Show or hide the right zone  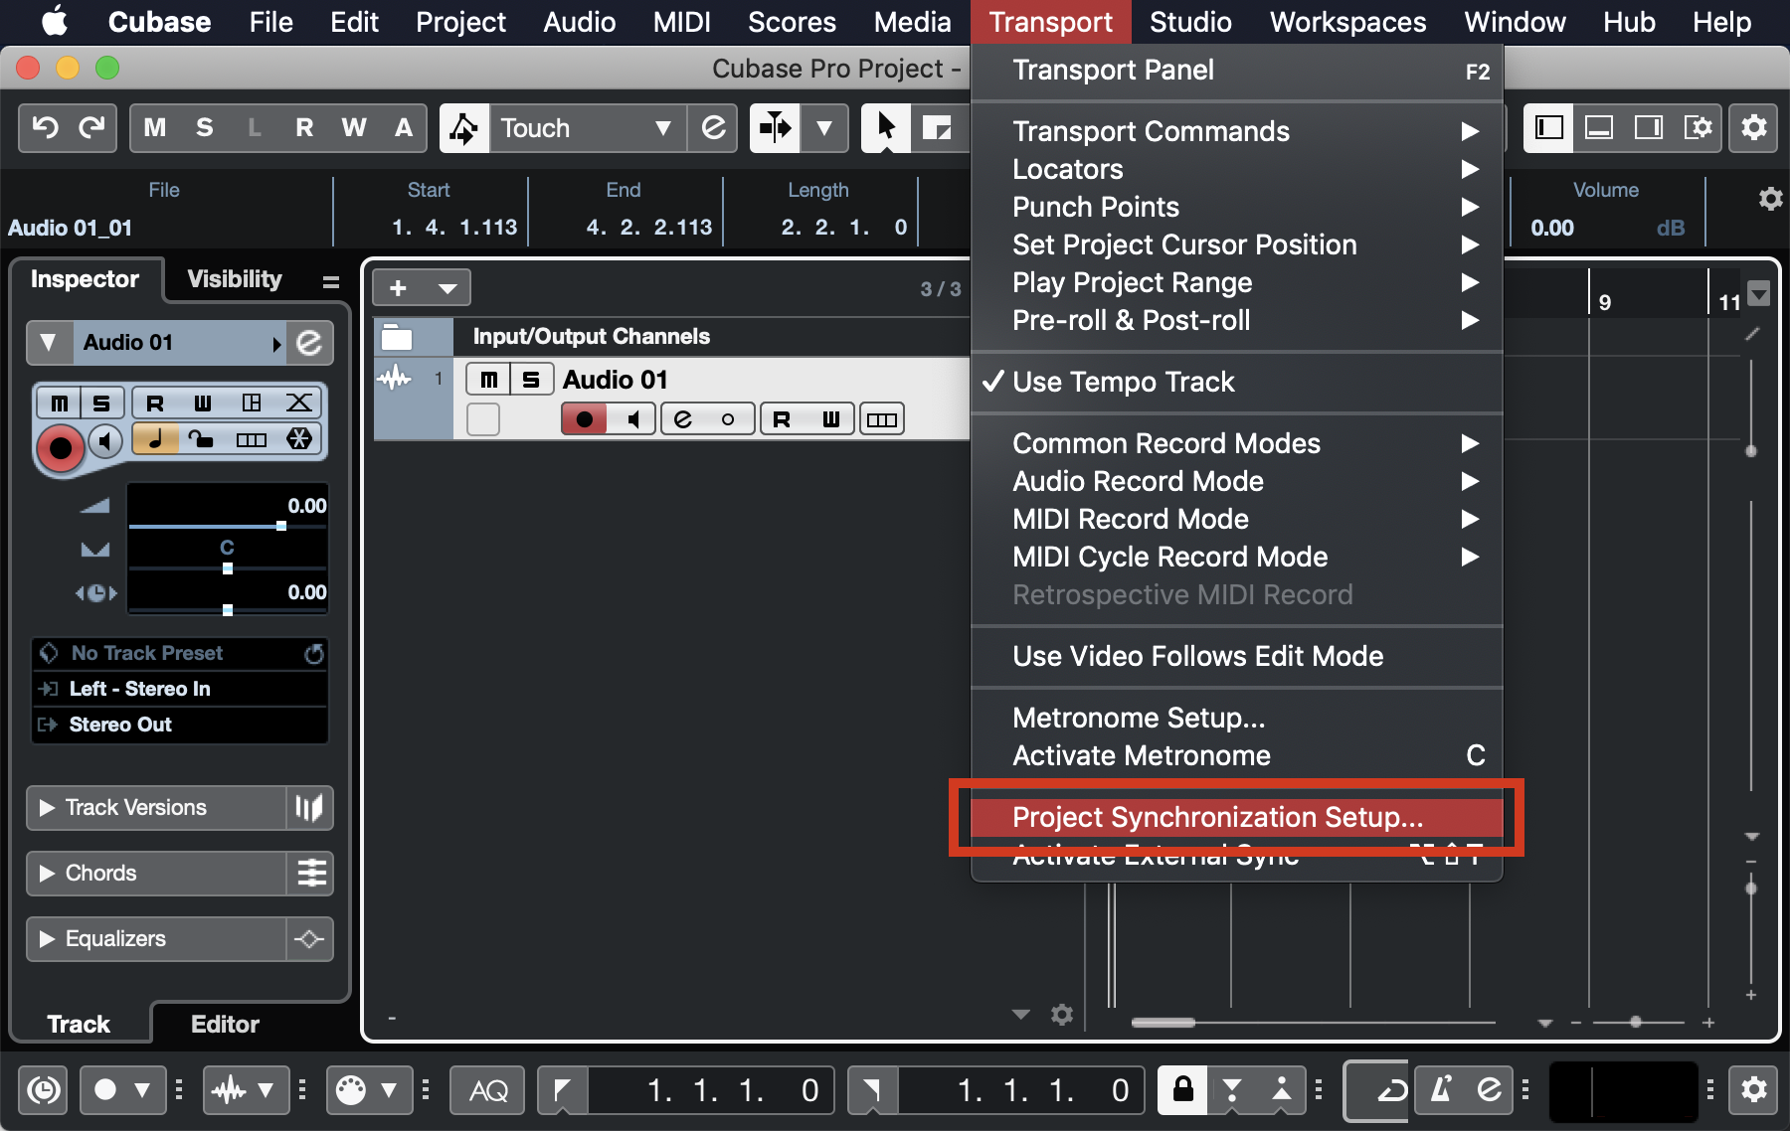pos(1649,128)
